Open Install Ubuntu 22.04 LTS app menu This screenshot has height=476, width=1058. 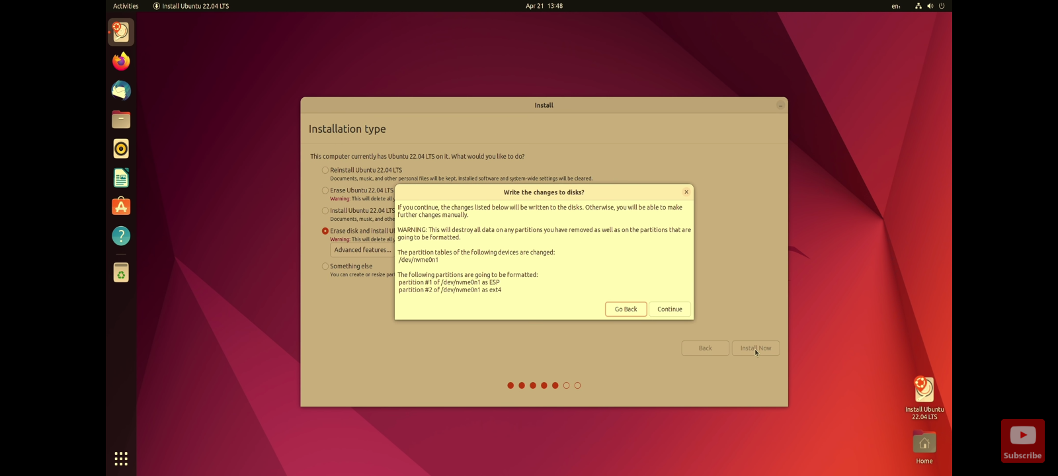click(191, 6)
